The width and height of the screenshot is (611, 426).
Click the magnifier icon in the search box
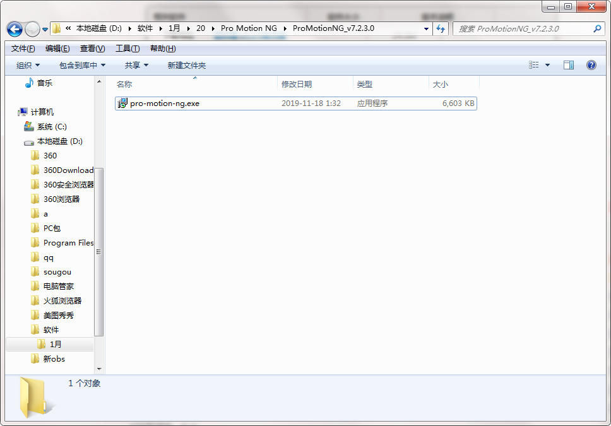[x=597, y=29]
